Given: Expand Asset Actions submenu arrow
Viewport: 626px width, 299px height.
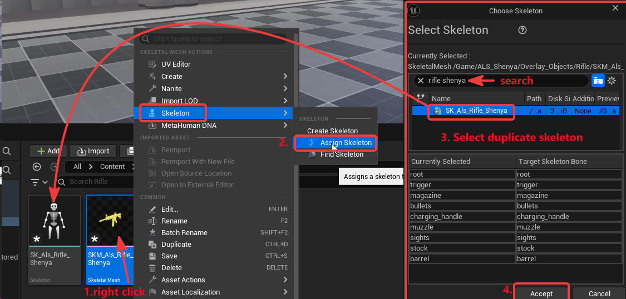Looking at the screenshot, I should point(285,280).
